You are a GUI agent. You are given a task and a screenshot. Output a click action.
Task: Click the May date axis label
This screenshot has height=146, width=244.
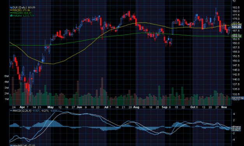(51, 107)
